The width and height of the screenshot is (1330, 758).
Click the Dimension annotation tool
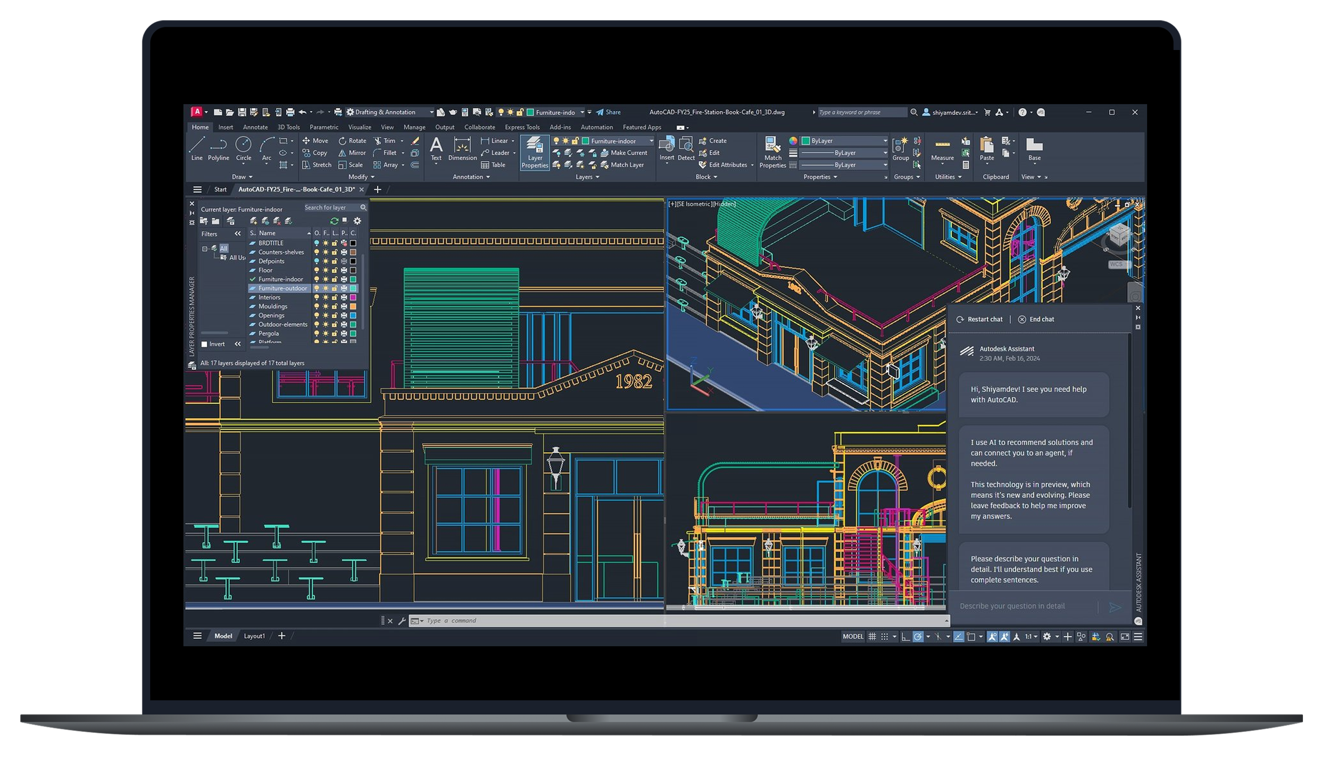click(x=462, y=148)
